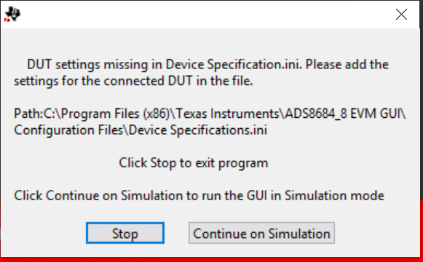Click 'ADS8684_8 EVM GUI' in the path
423x262 pixels.
[343, 114]
